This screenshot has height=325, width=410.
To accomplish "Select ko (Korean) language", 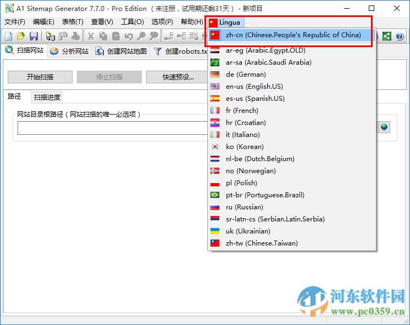I will pos(292,146).
